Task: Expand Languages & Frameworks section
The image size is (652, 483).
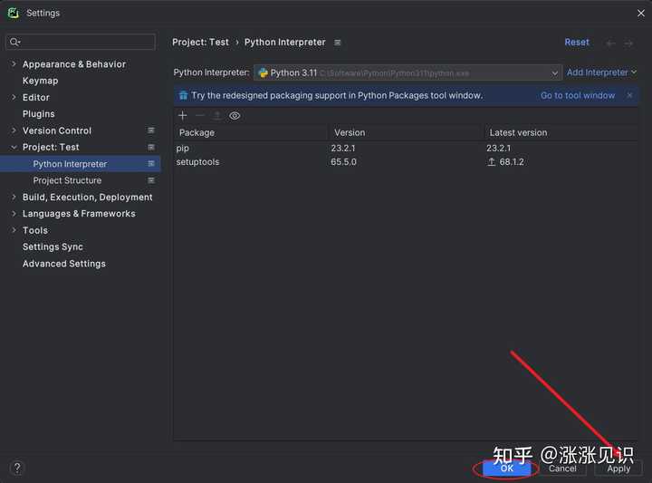Action: 14,214
